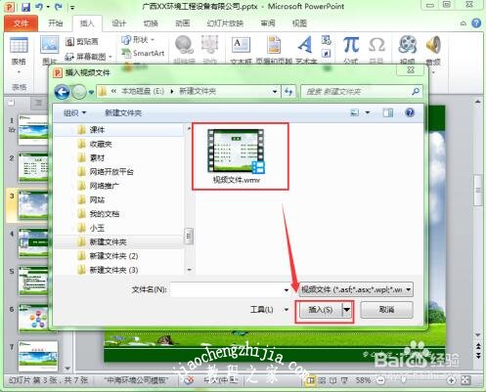Click the Video film reel icon
The width and height of the screenshot is (486, 392).
coord(408,45)
